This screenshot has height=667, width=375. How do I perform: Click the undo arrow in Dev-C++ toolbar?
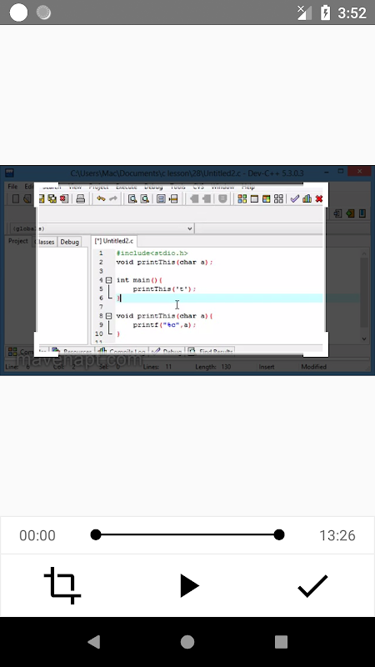pos(101,198)
